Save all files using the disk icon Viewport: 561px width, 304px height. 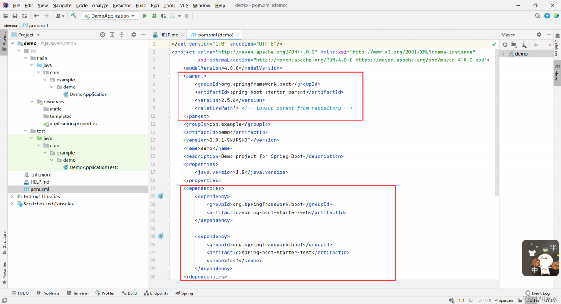click(15, 16)
